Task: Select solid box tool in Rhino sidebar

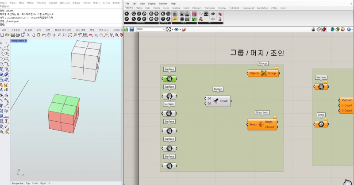Action: pos(2,74)
